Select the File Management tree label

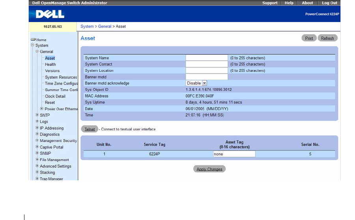[x=54, y=160]
